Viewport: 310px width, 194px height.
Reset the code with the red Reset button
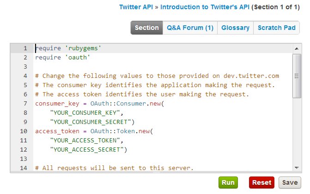pyautogui.click(x=261, y=182)
